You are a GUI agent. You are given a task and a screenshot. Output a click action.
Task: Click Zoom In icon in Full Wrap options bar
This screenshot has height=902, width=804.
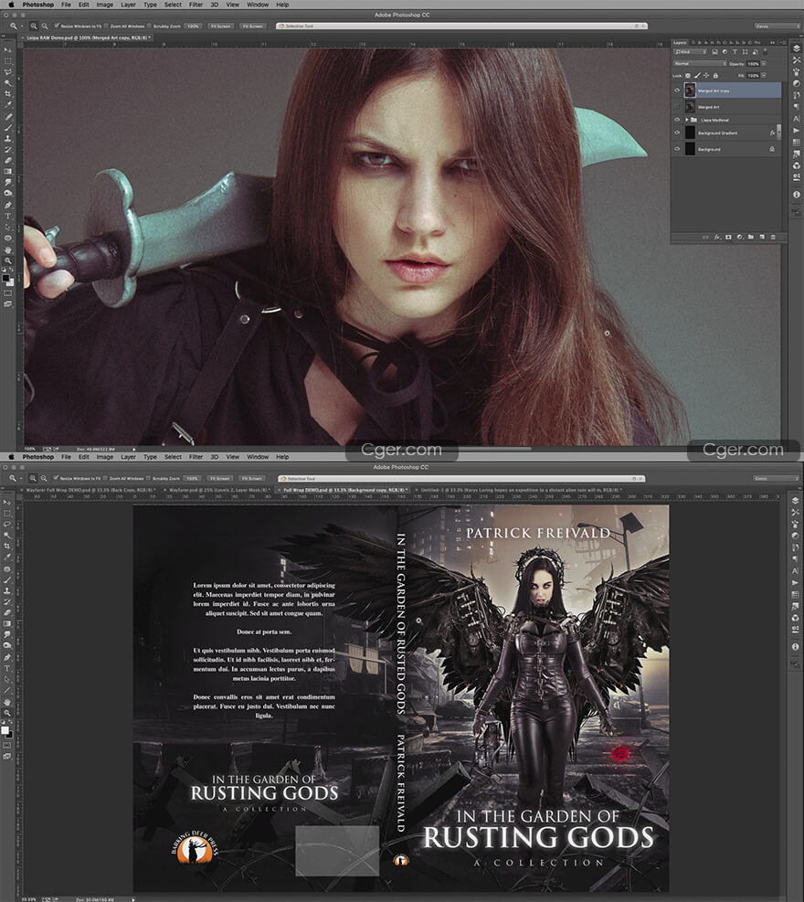point(33,478)
